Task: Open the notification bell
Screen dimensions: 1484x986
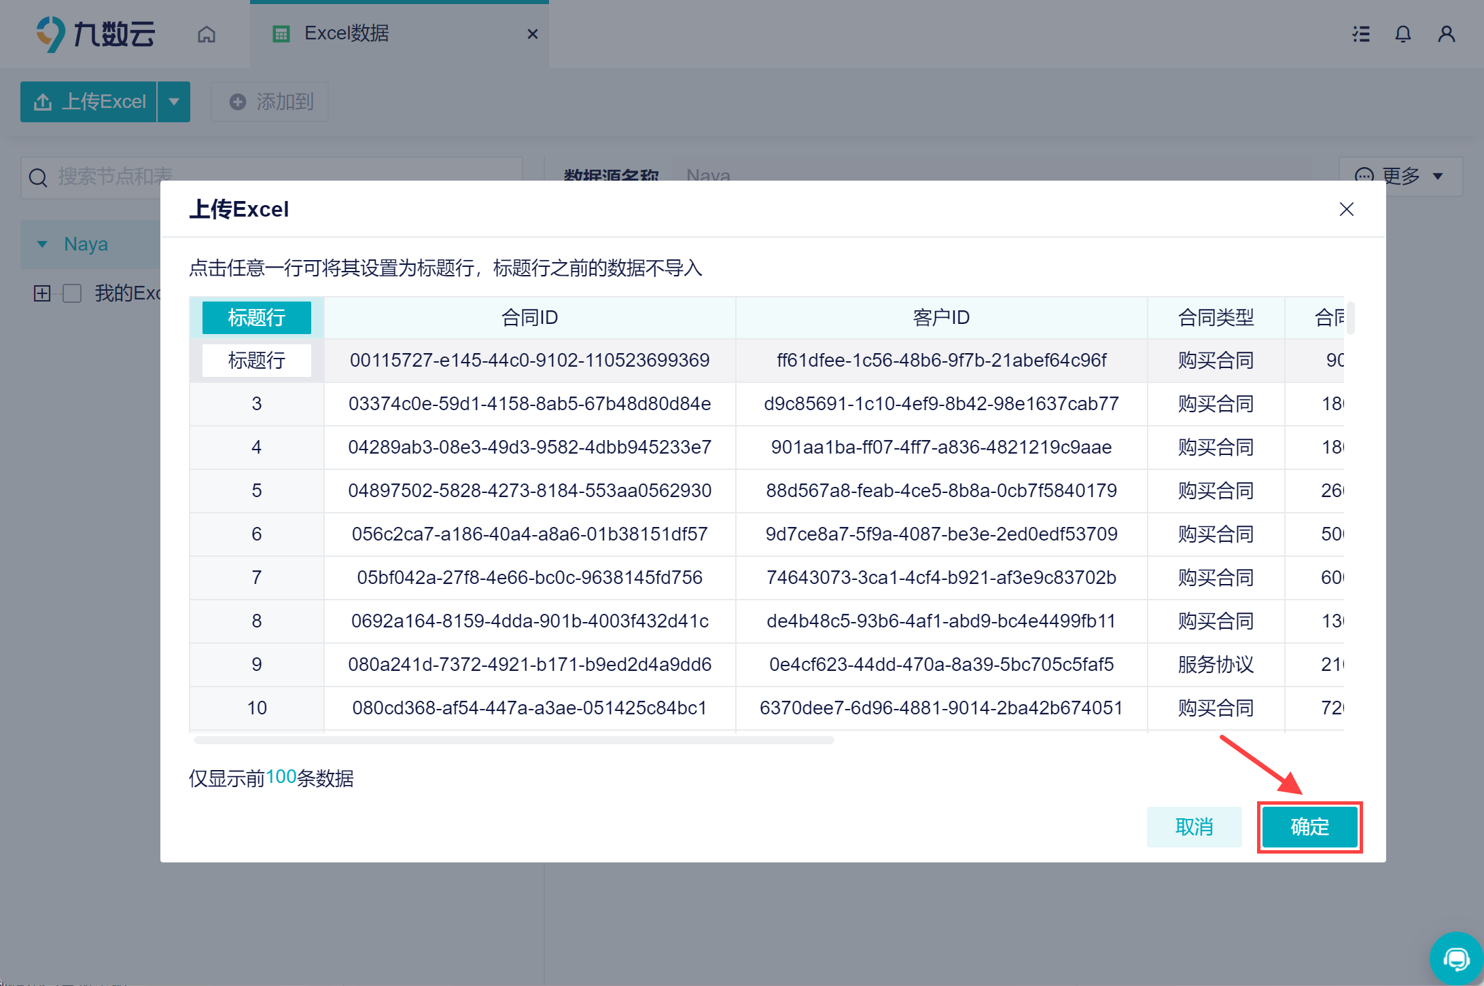Action: (x=1403, y=34)
